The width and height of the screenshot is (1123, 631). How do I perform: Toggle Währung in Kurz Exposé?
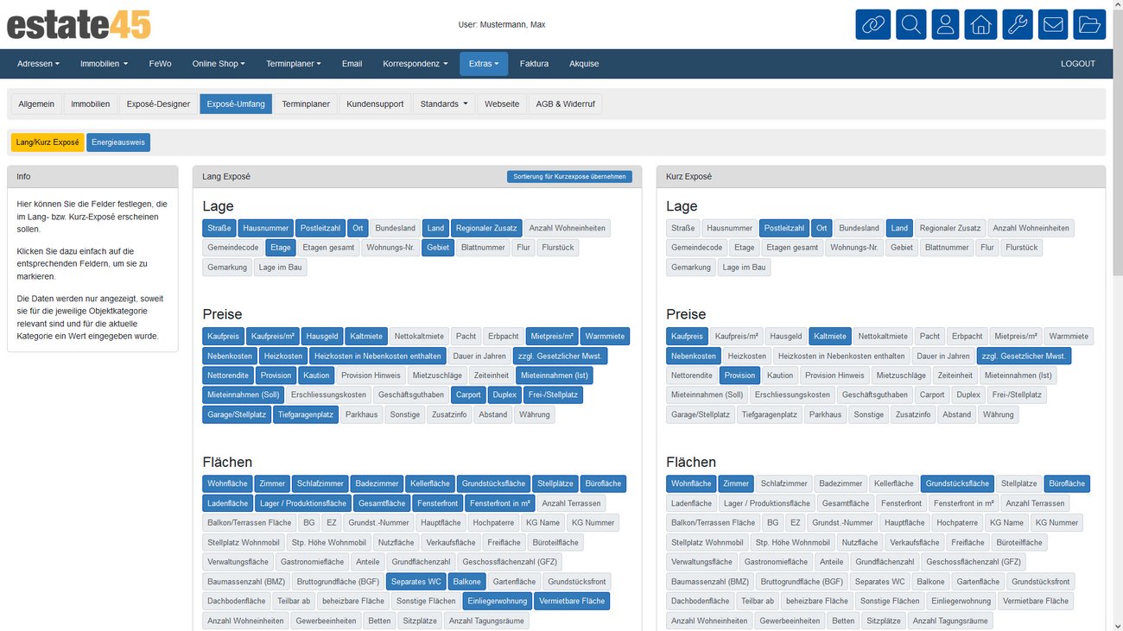998,414
